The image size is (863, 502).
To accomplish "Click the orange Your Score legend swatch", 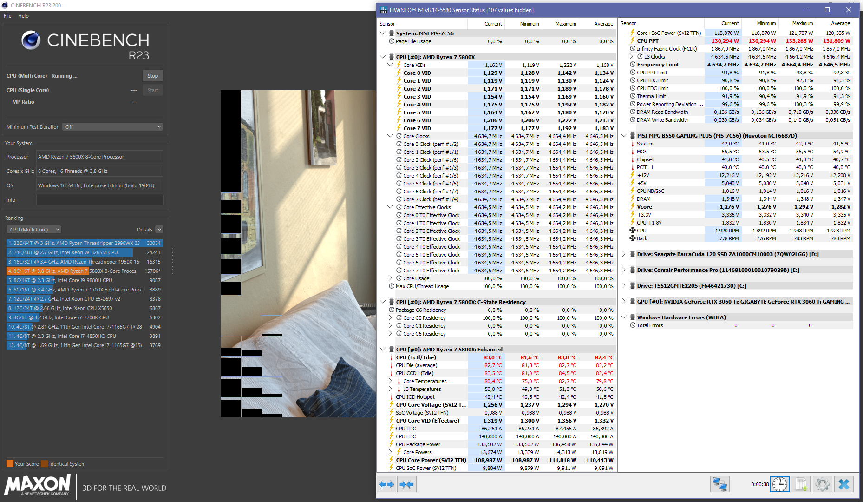I will click(10, 464).
